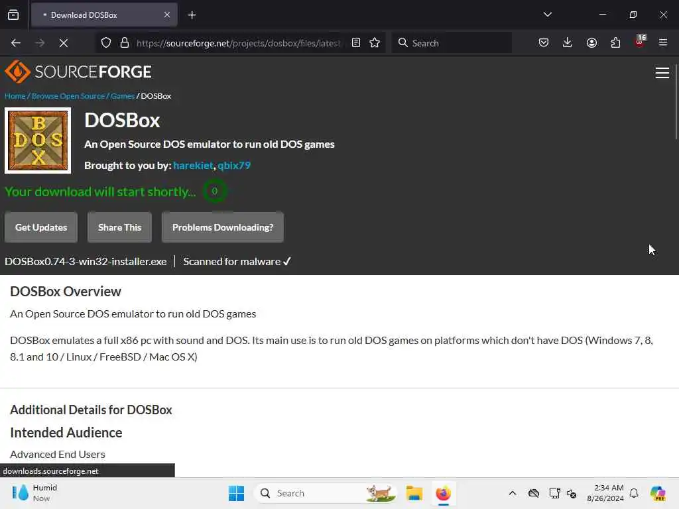Open the Humid weather widget
The height and width of the screenshot is (509, 679).
click(x=34, y=493)
